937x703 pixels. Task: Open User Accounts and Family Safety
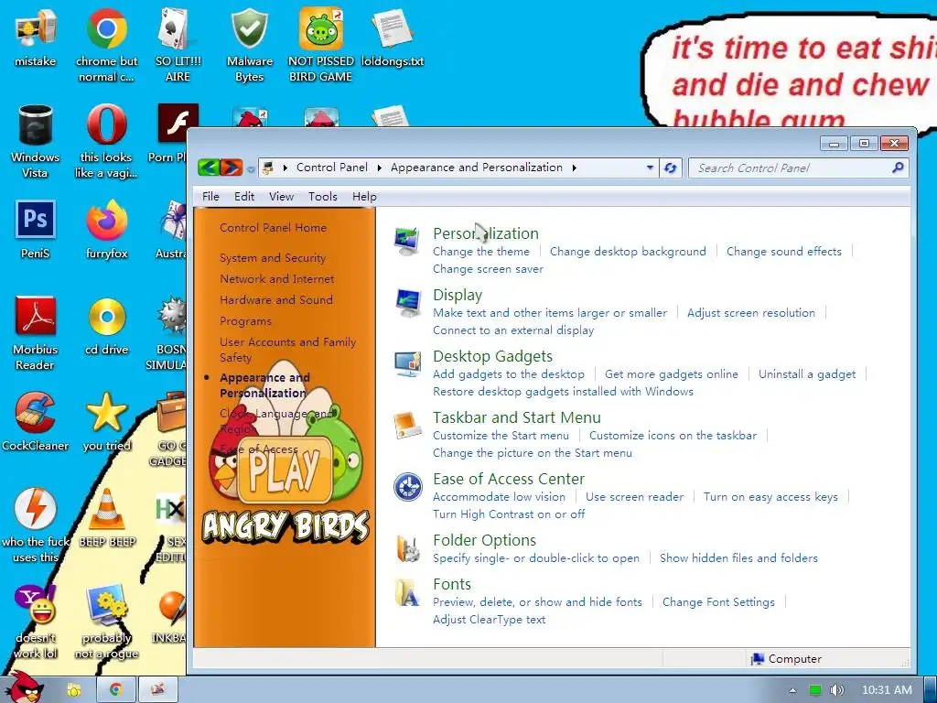click(x=287, y=350)
